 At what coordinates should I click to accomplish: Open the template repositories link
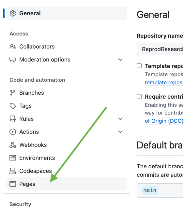[164, 83]
